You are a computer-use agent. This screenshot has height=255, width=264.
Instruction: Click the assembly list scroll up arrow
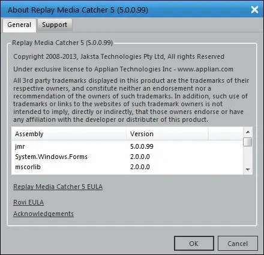point(248,132)
